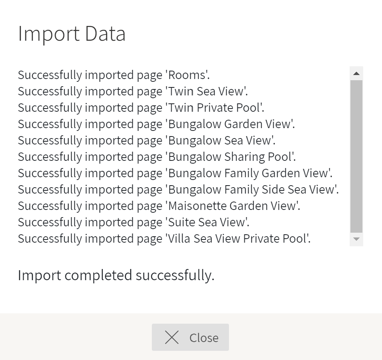Screen dimensions: 382x360
Task: Click the 'Bungalow Sharing Pool' log entry
Action: click(x=157, y=157)
